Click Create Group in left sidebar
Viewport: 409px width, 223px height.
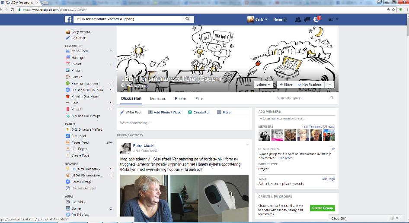point(81,182)
